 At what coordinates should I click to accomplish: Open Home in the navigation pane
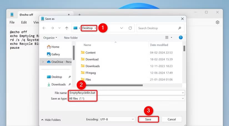pyautogui.click(x=55, y=47)
